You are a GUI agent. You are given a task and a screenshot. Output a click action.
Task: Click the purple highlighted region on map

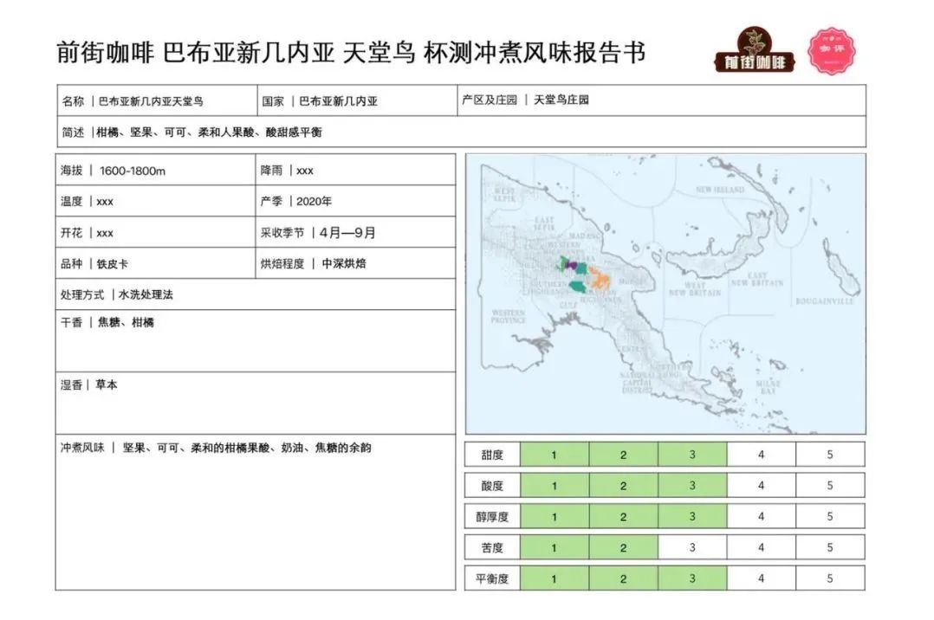pos(570,264)
